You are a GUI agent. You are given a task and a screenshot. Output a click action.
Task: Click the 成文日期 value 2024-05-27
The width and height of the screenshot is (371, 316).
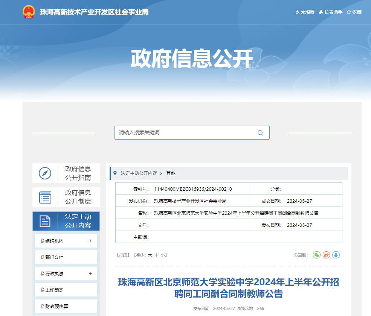(x=299, y=201)
